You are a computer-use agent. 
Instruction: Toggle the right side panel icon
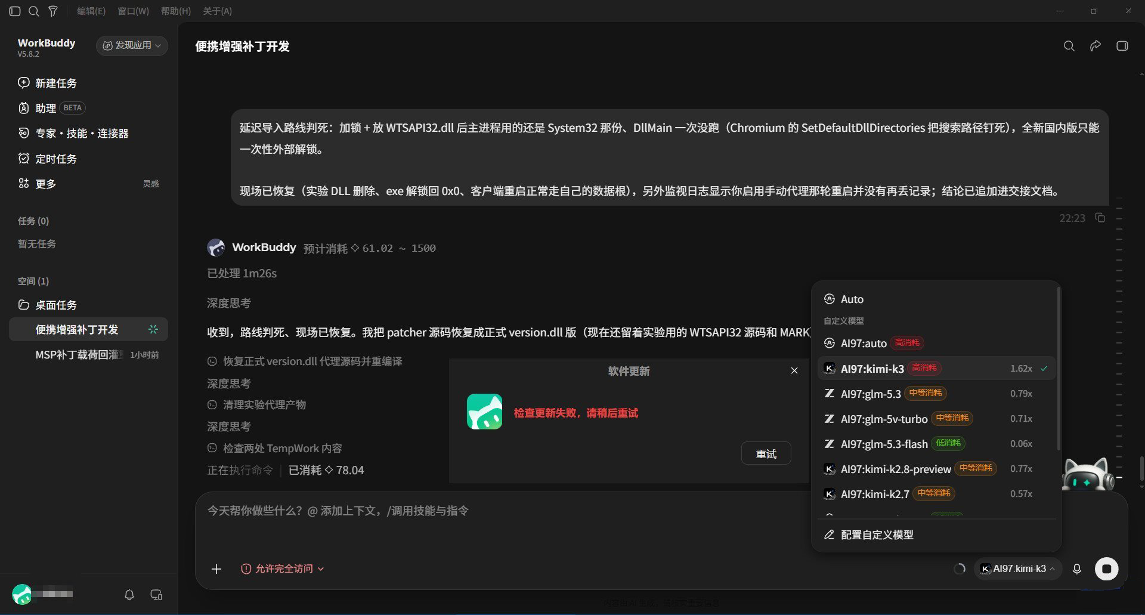point(1122,46)
